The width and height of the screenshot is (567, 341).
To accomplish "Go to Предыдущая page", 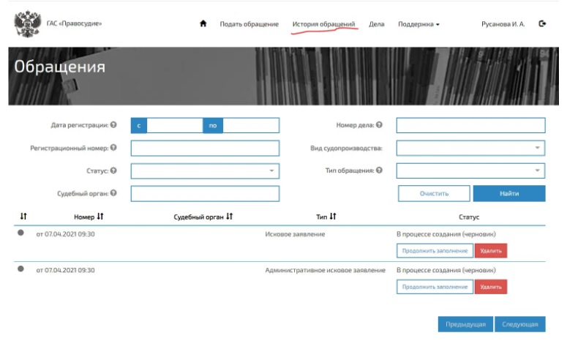I will [x=465, y=324].
